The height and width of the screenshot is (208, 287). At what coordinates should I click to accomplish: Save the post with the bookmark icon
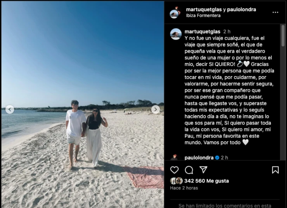coord(275,170)
